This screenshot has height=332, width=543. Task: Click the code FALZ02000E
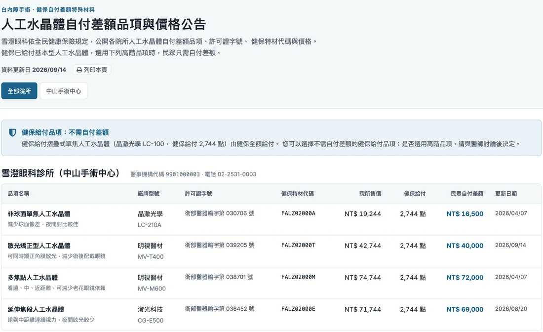[299, 309]
